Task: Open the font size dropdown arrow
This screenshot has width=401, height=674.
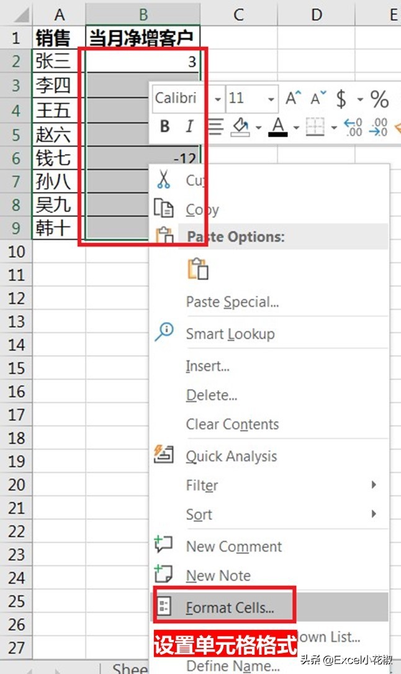Action: click(x=271, y=99)
